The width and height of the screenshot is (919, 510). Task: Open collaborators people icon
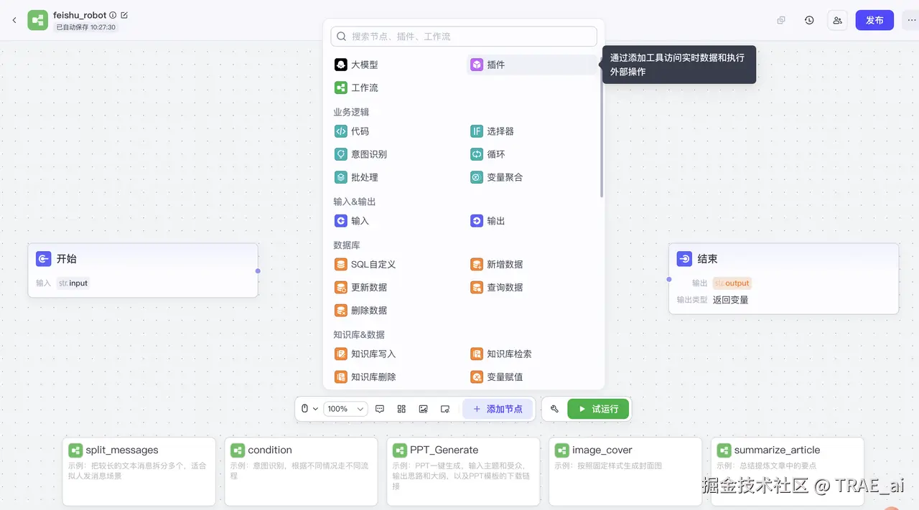click(837, 20)
